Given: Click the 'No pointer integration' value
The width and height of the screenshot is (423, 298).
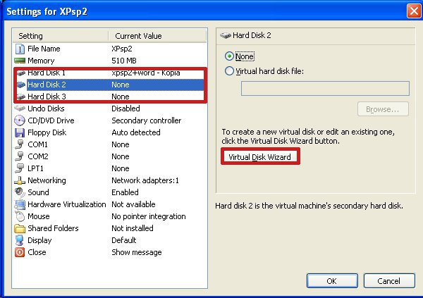Looking at the screenshot, I should coord(149,216).
